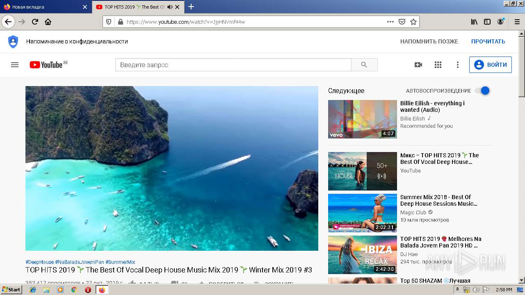Open Opera browser from the taskbar
This screenshot has width=525, height=295.
pyautogui.click(x=88, y=290)
